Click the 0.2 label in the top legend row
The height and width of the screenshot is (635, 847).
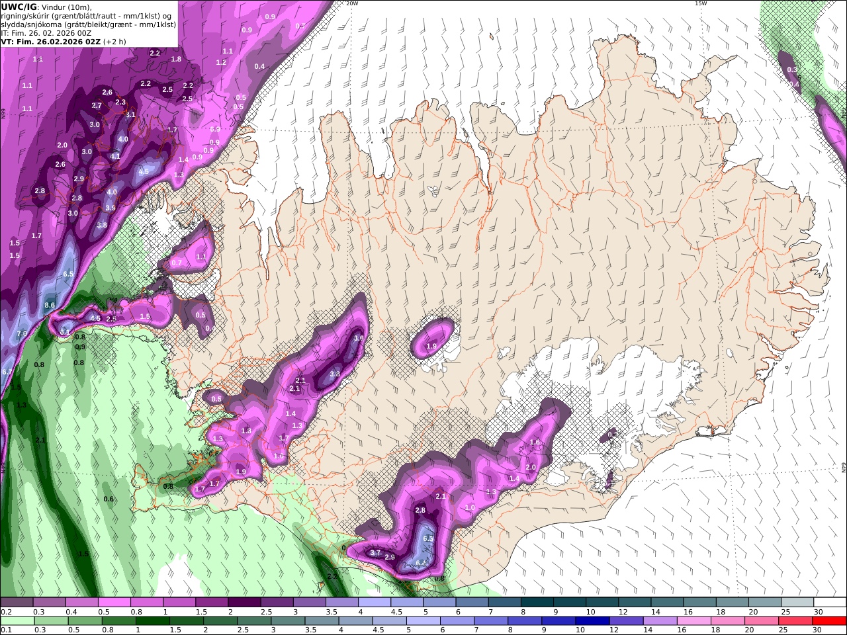(x=6, y=612)
